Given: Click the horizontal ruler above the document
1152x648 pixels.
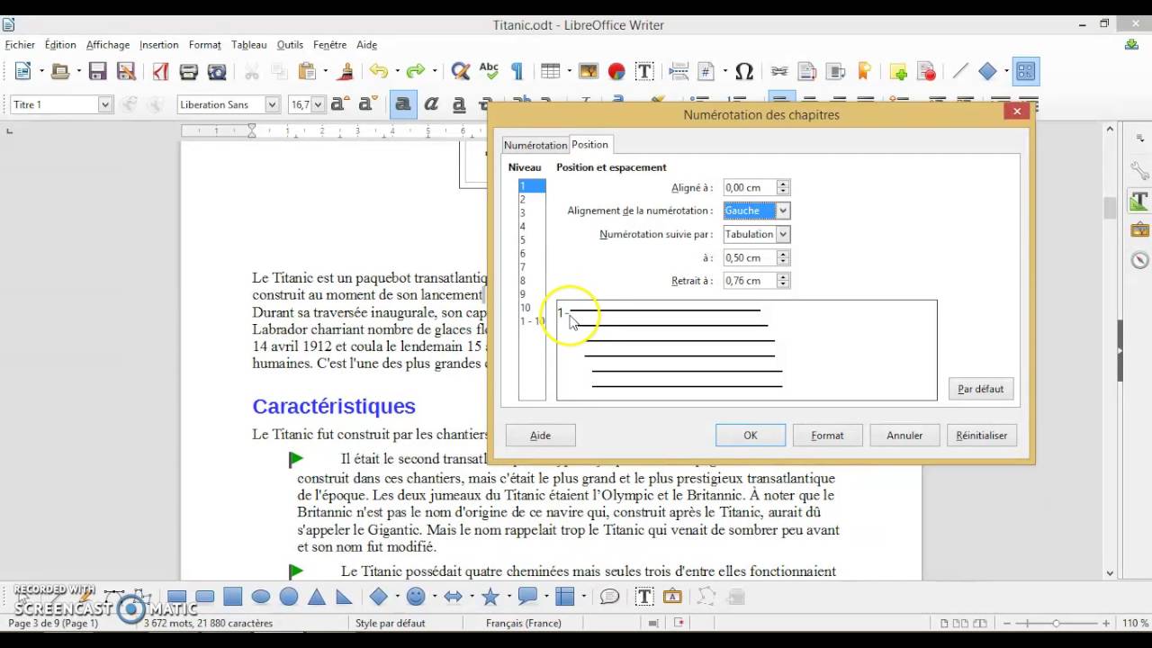Looking at the screenshot, I should pos(333,131).
